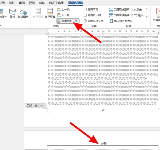Click 链接到前一节 (Link to Previous) button

67,21
